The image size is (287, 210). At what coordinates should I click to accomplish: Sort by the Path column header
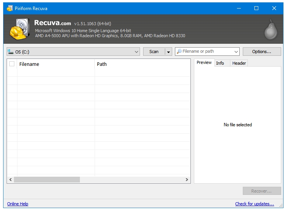tap(142, 64)
